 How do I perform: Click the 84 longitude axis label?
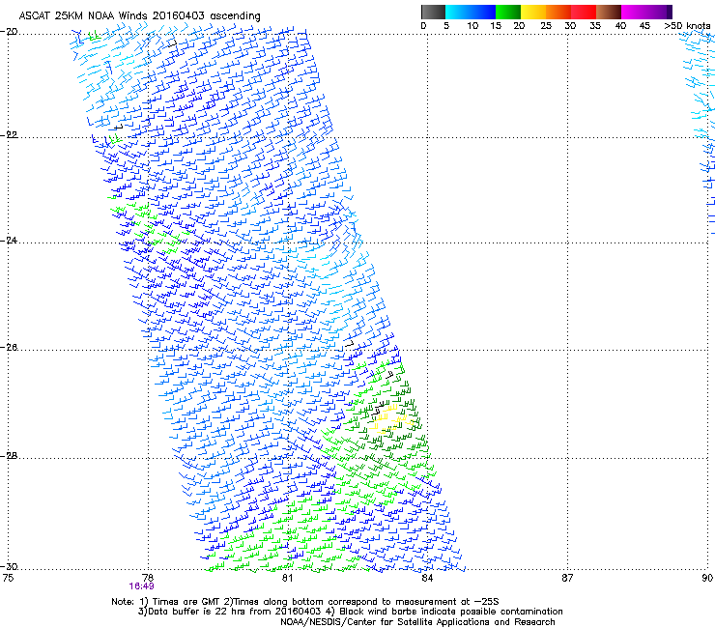click(427, 578)
